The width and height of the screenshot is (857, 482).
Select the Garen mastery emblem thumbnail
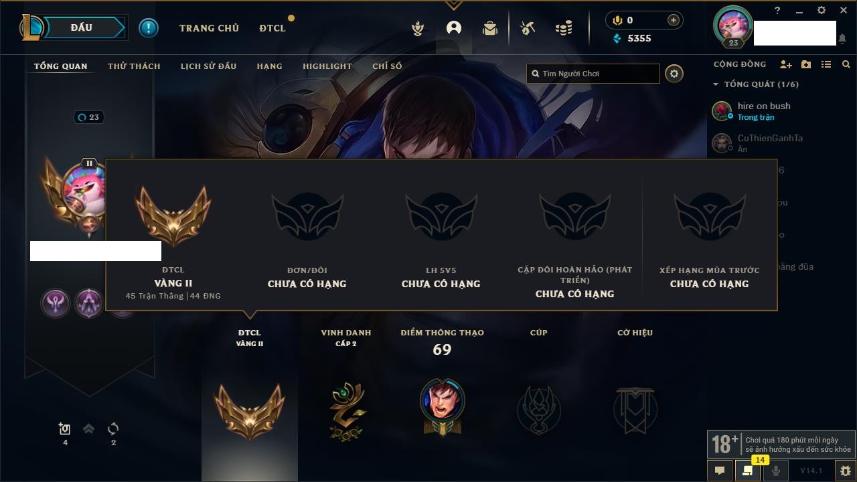442,407
